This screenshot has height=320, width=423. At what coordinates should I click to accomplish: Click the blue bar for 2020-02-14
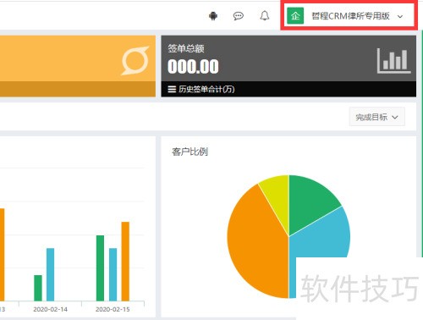pyautogui.click(x=50, y=274)
